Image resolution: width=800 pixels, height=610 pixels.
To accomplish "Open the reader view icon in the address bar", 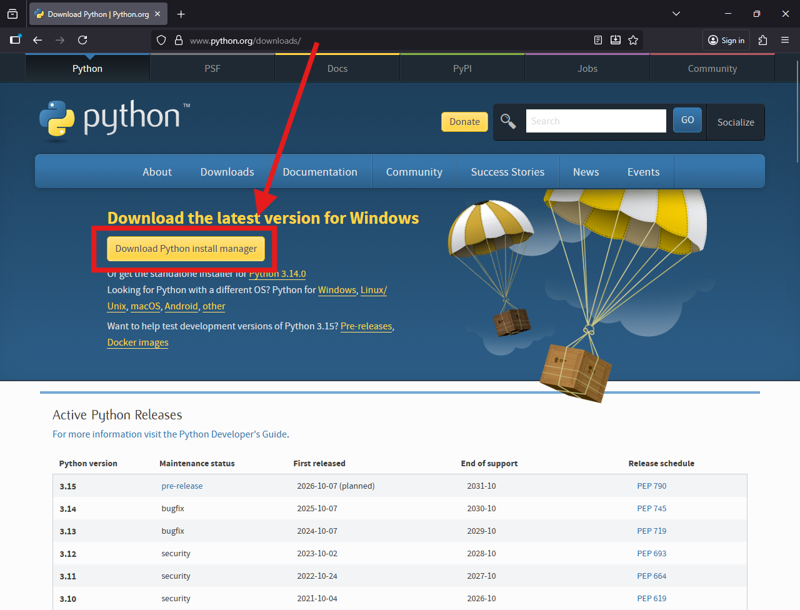I will [x=598, y=40].
